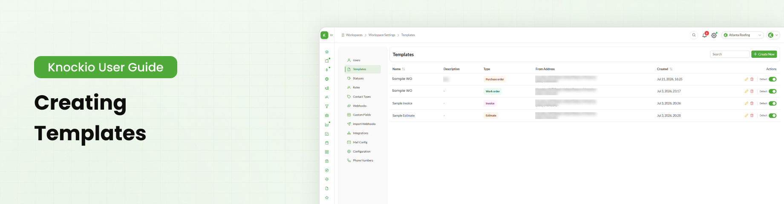Open the home icon in left rail
784x204 pixels.
(327, 52)
